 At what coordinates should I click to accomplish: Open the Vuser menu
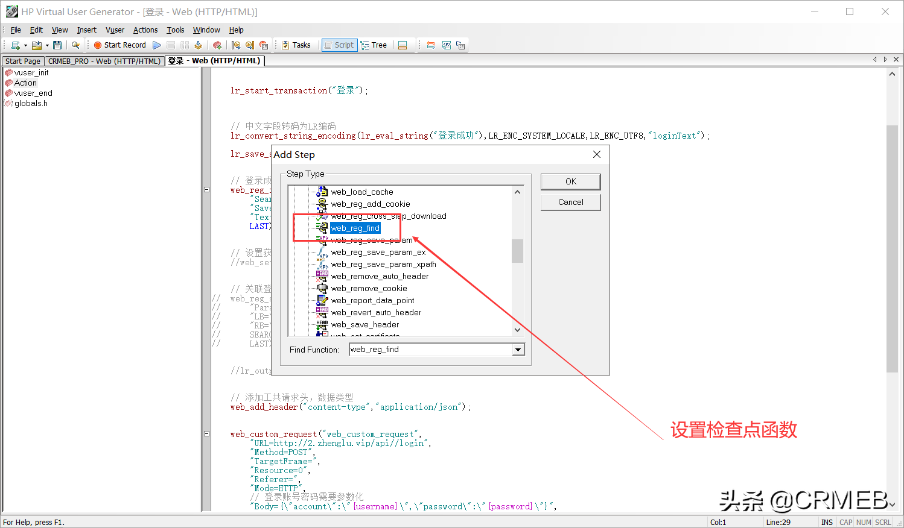(x=115, y=30)
